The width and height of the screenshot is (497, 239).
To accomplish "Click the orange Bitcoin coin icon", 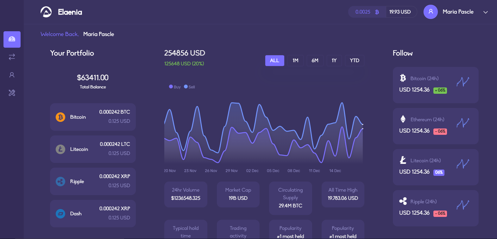I will (60, 117).
